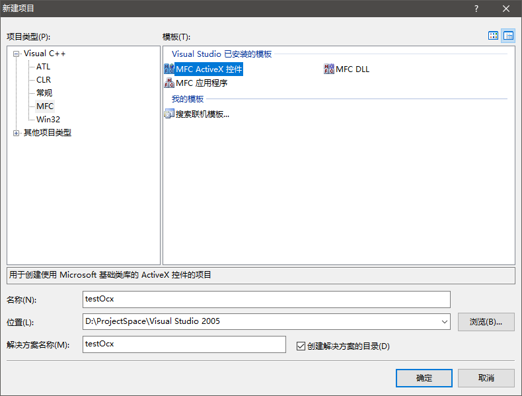The image size is (522, 396).
Task: Select CLR project type
Action: point(44,80)
